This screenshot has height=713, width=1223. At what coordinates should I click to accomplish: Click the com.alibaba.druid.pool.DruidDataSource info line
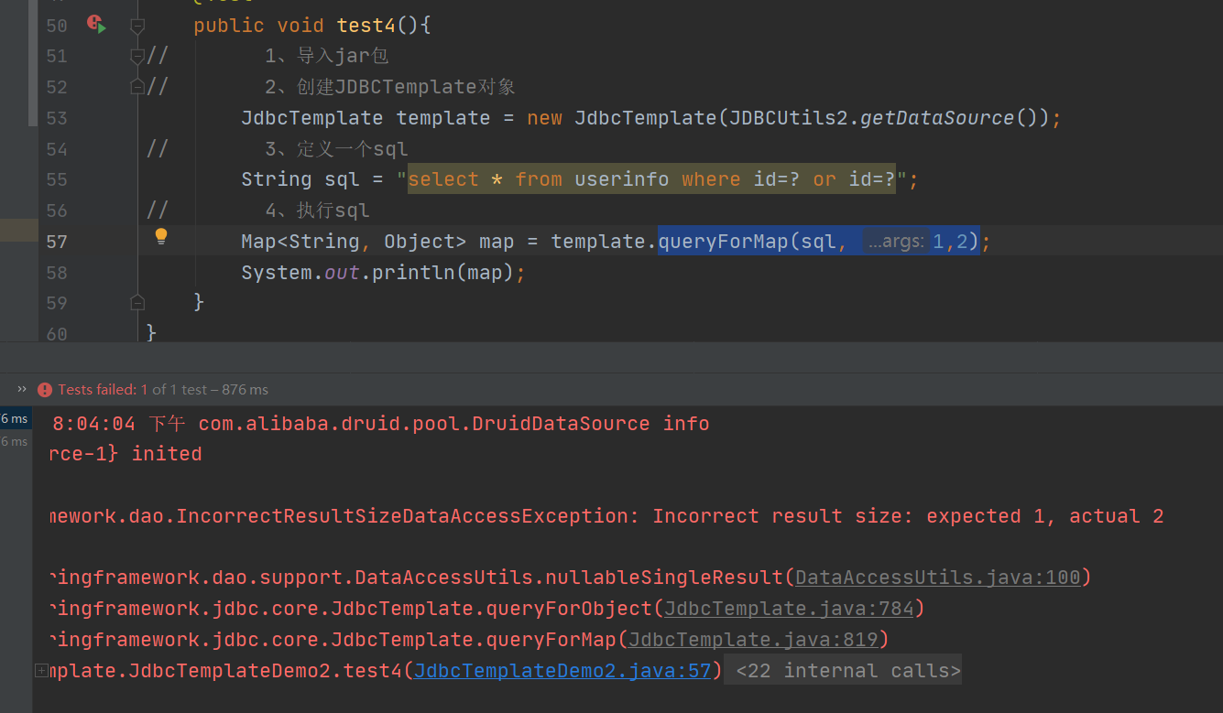pyautogui.click(x=453, y=424)
